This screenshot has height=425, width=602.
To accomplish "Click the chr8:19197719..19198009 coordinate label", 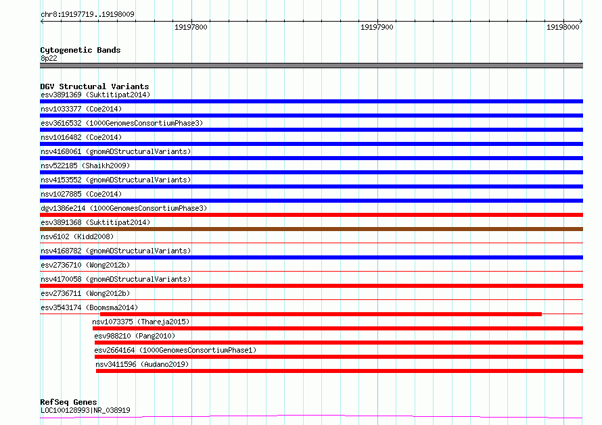I will 87,15.
